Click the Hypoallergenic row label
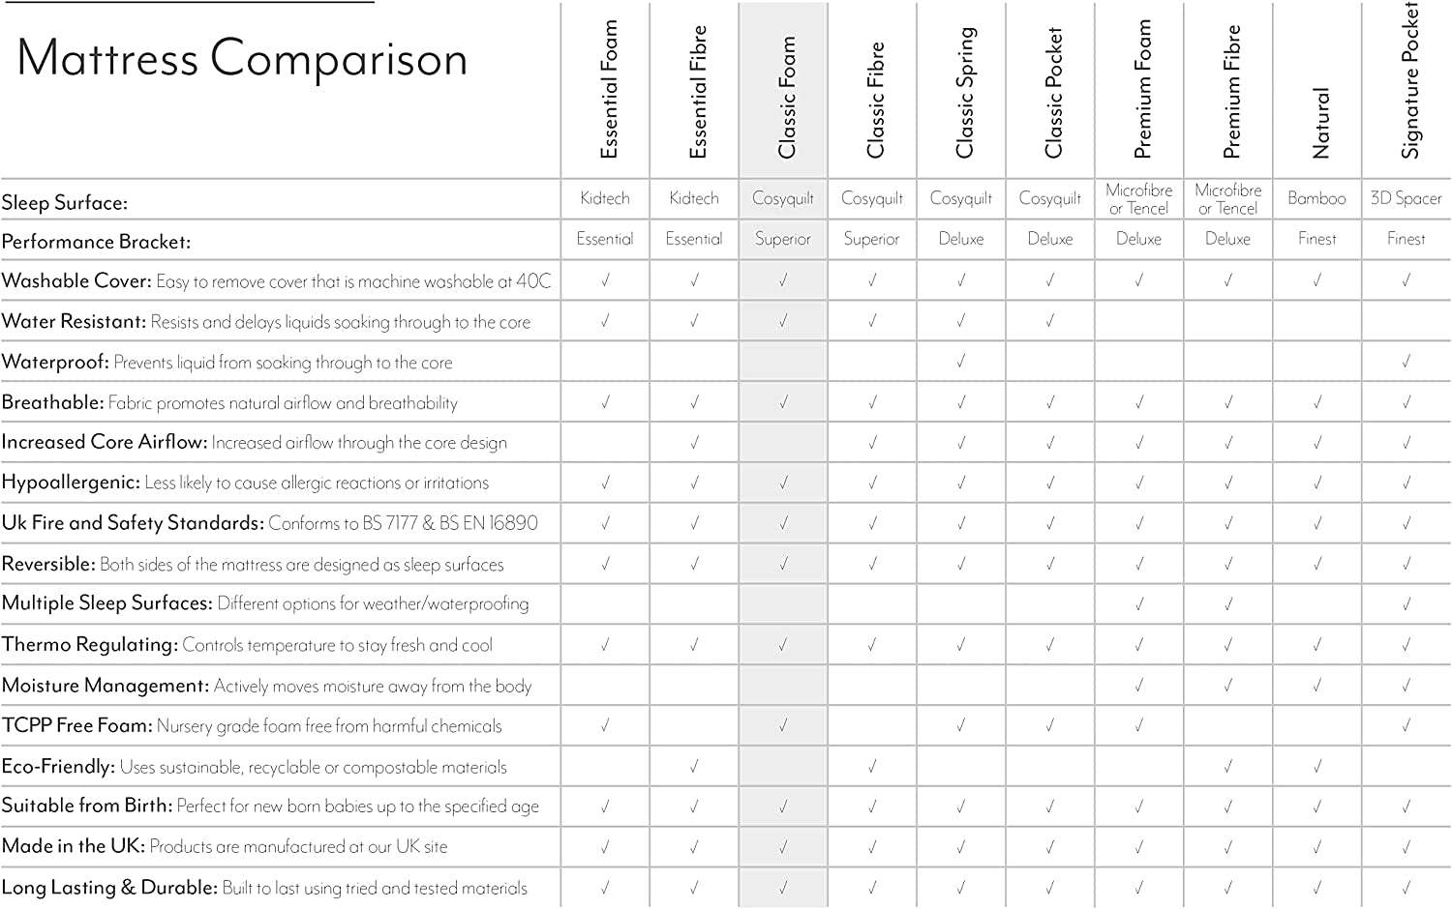This screenshot has width=1452, height=909. [x=71, y=483]
